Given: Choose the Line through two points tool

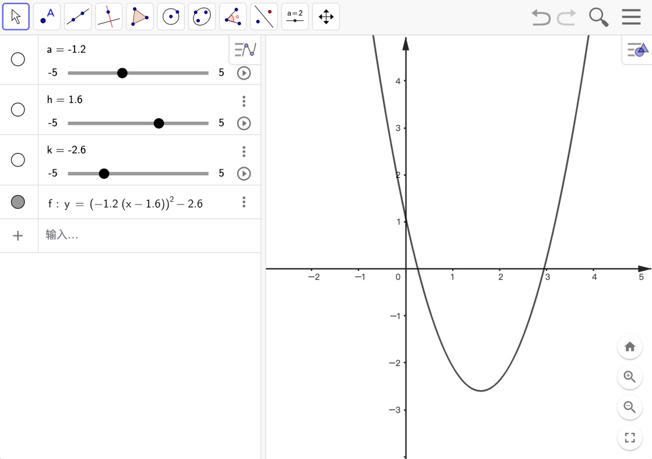Looking at the screenshot, I should pyautogui.click(x=77, y=17).
